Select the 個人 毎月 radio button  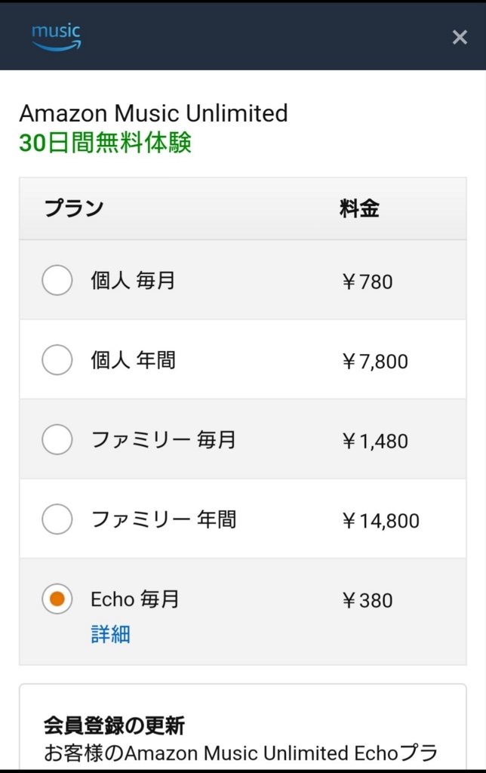57,280
